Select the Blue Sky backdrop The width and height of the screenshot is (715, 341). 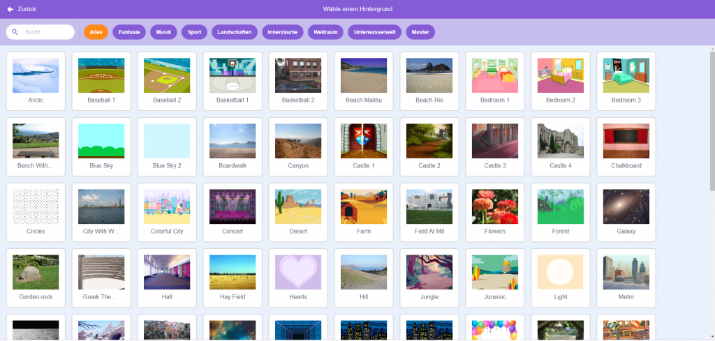(x=101, y=146)
